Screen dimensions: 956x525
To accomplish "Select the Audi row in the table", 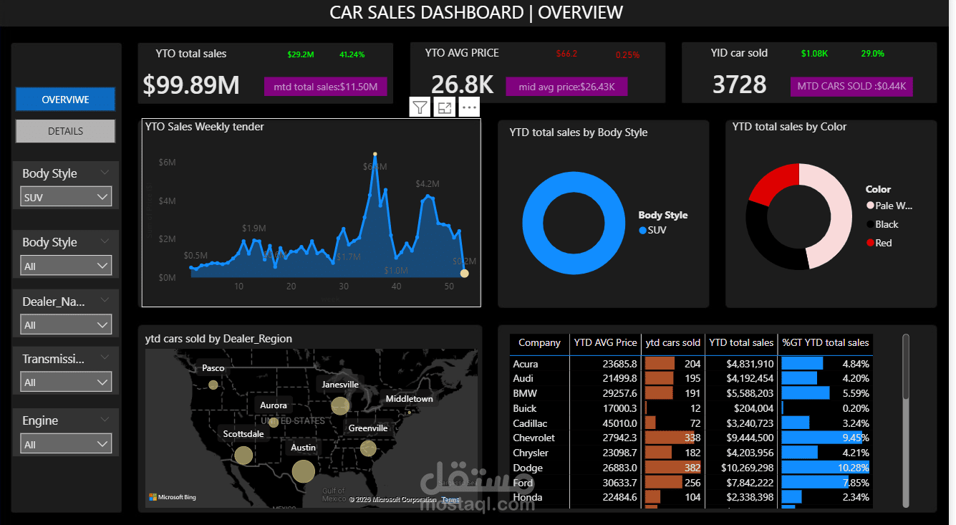I will tap(691, 378).
